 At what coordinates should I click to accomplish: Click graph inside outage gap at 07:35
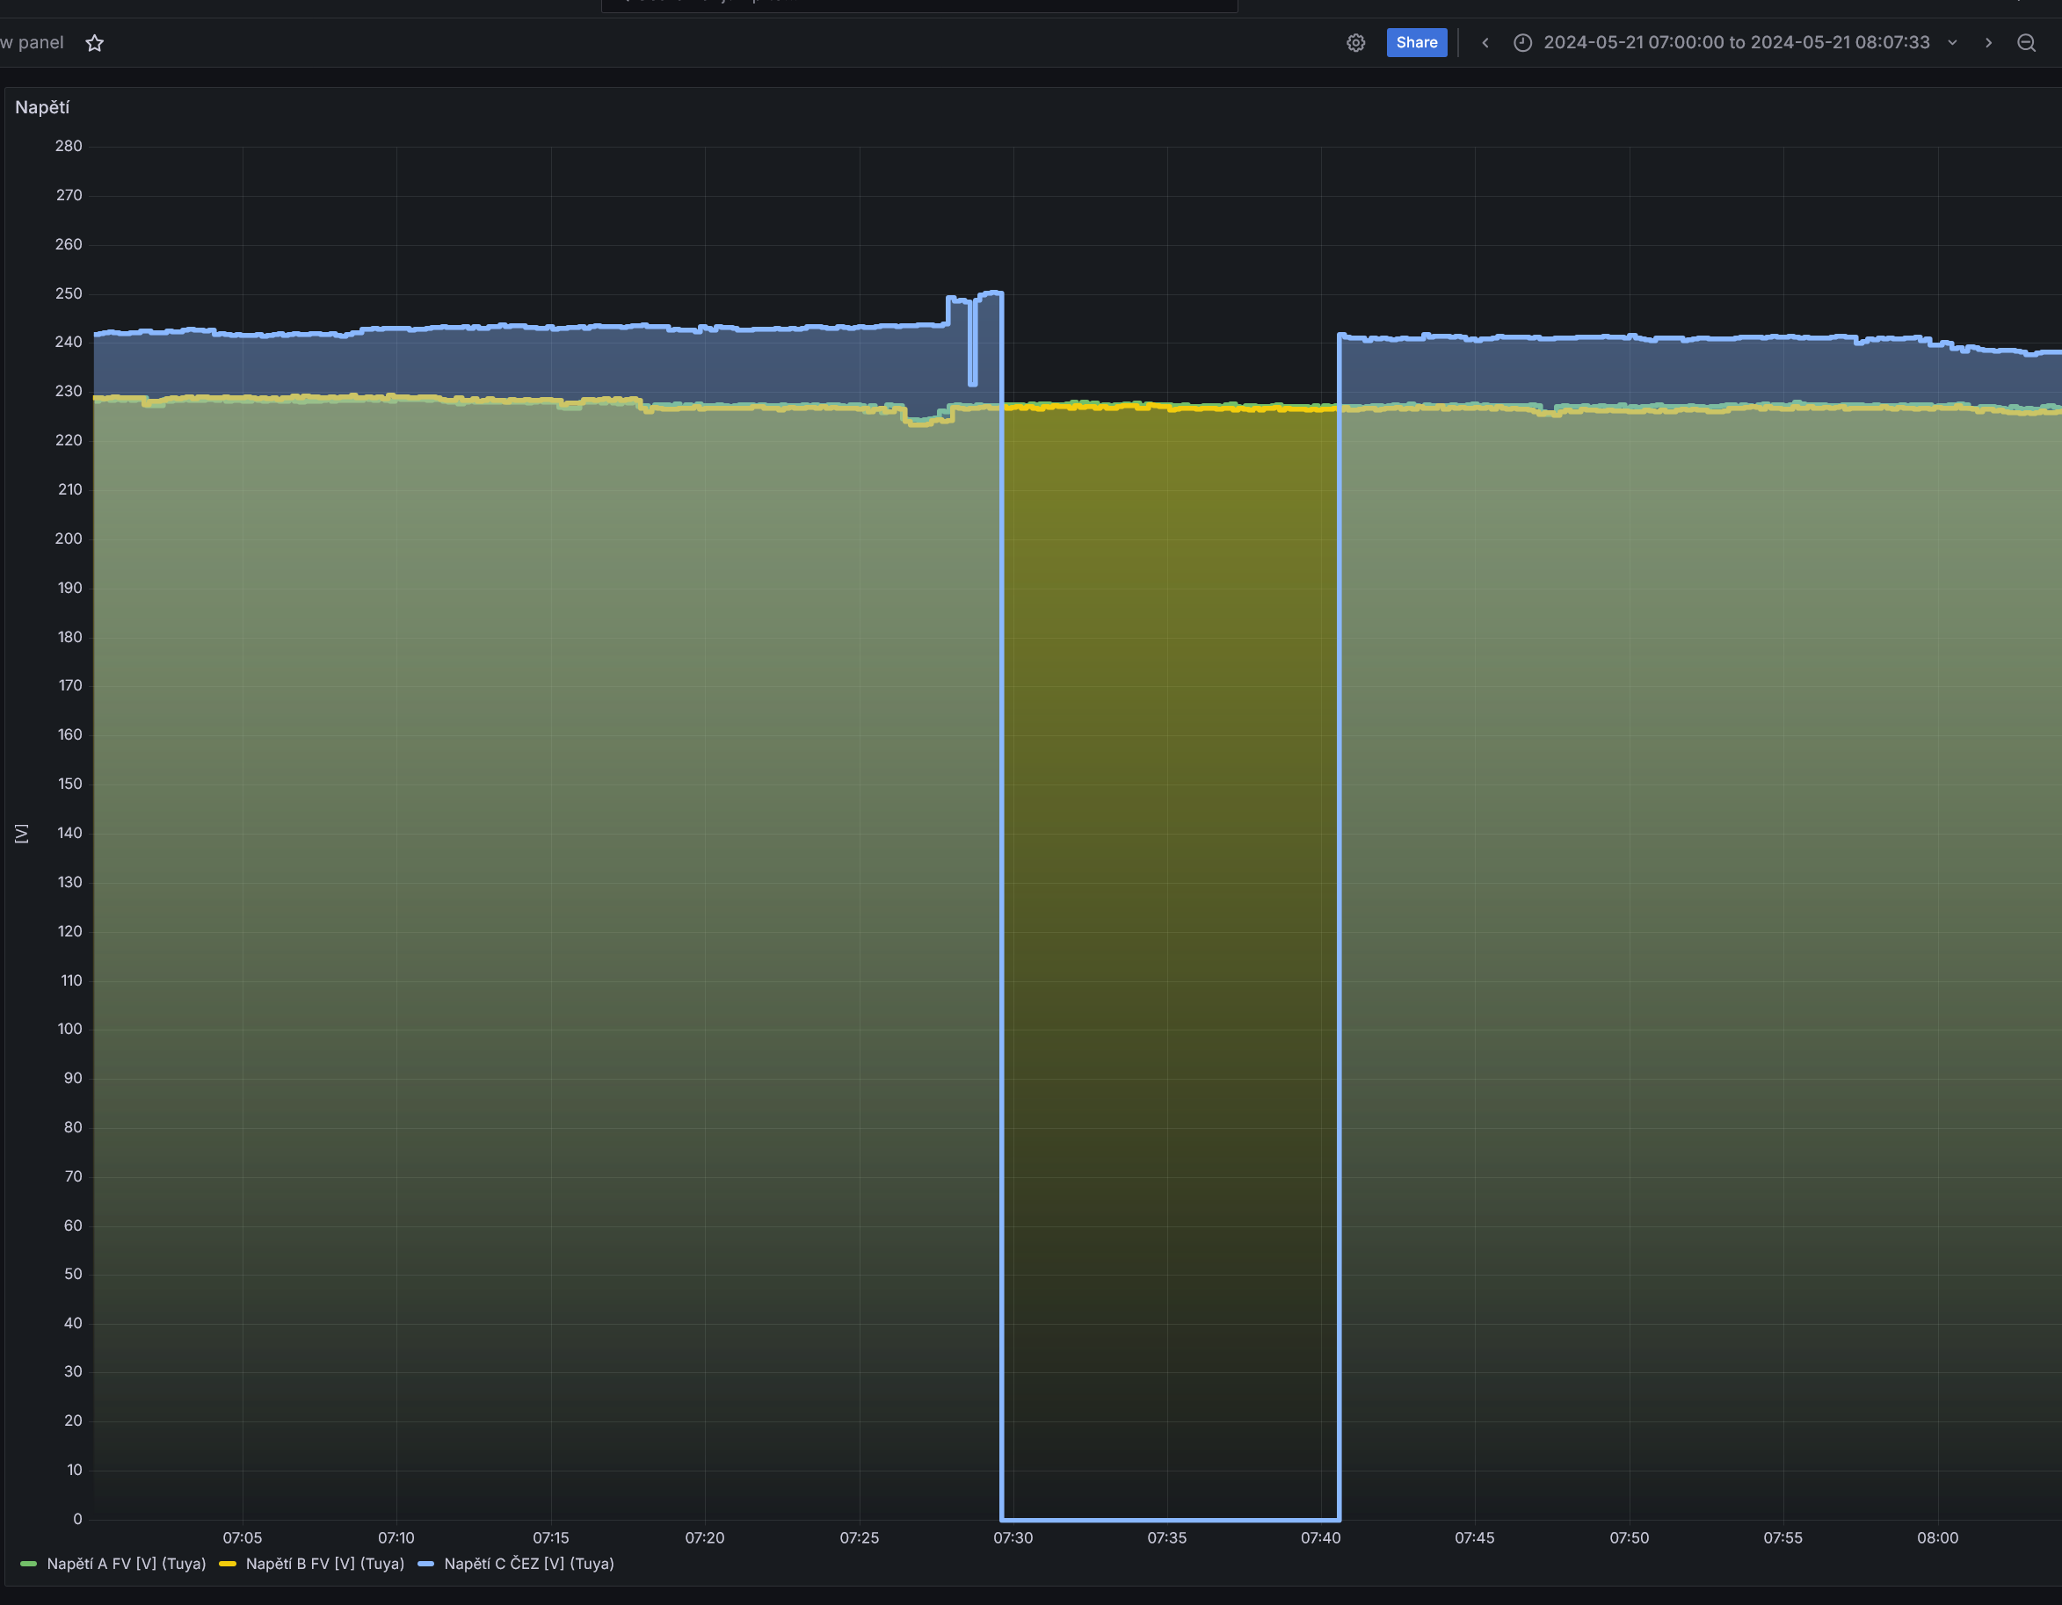(1167, 943)
